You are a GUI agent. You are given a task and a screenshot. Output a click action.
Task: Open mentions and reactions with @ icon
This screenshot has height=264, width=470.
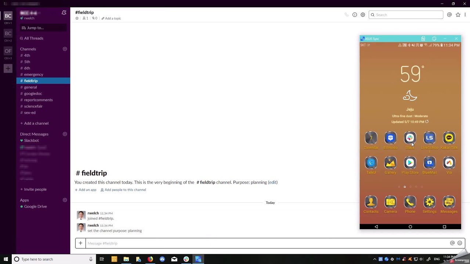click(449, 15)
